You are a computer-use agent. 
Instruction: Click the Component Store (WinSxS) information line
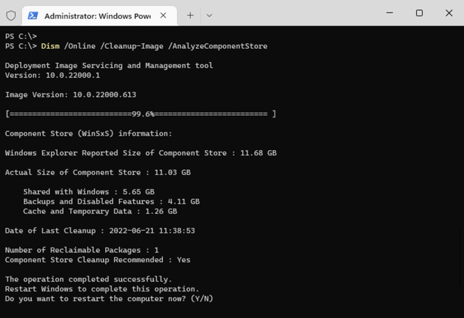[88, 134]
